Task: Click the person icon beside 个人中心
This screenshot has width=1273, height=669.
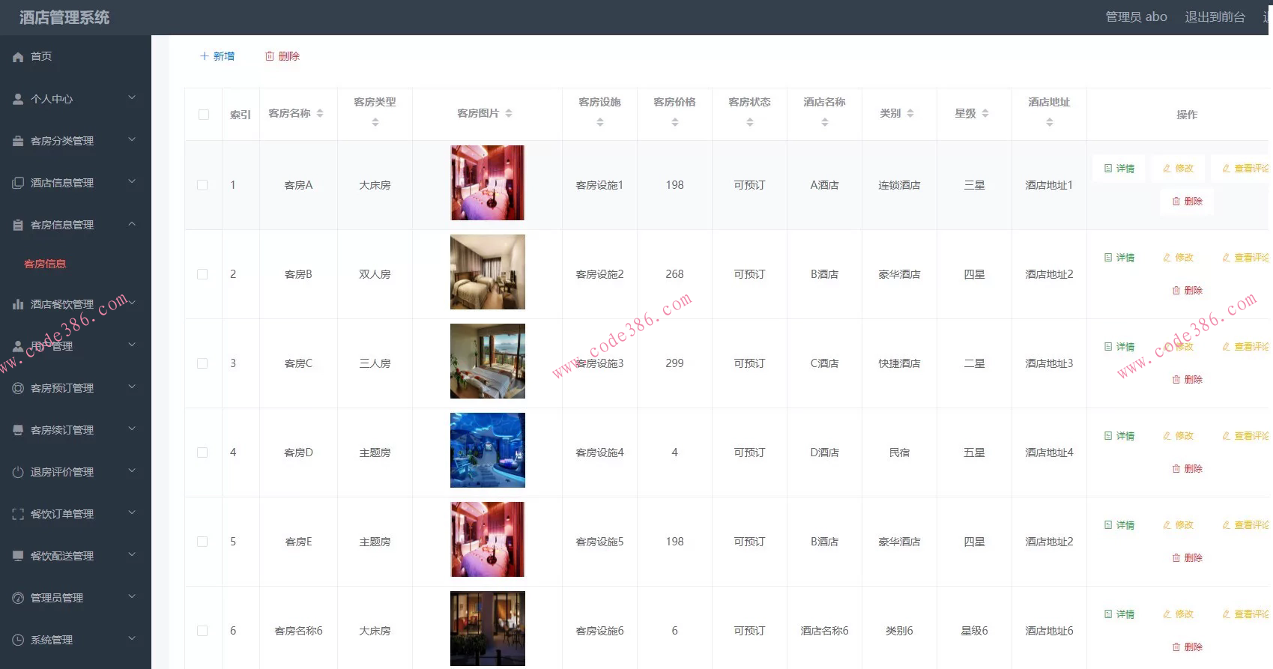Action: click(18, 99)
